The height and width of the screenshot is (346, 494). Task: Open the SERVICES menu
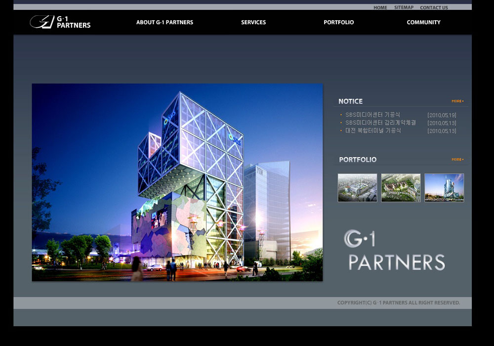pyautogui.click(x=253, y=22)
